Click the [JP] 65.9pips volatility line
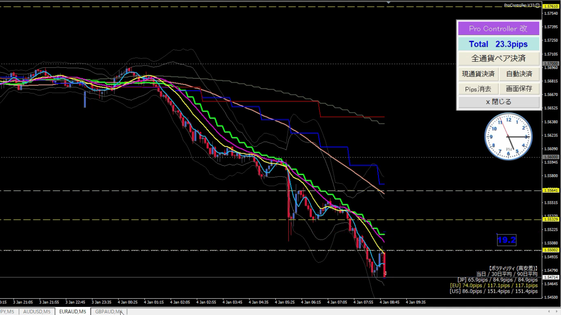Screen dimensions: 561x315 (x=498, y=280)
